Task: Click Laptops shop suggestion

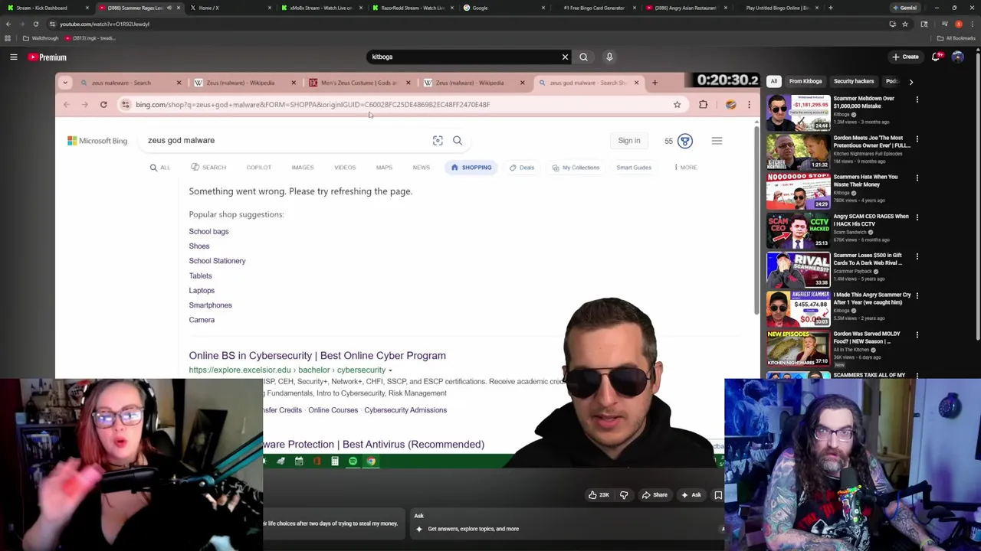Action: point(202,290)
